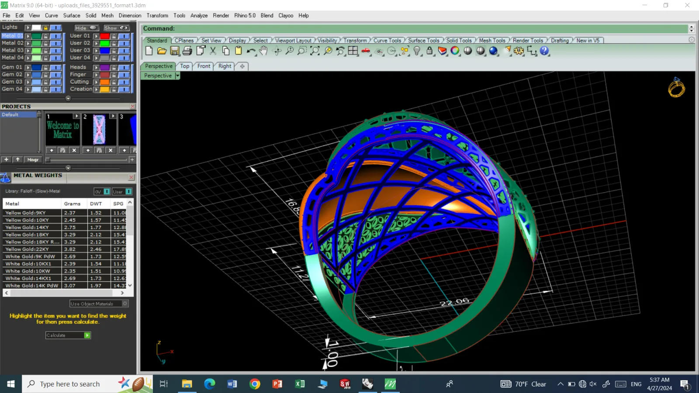Click the orange Cutting layer color swatch
Image resolution: width=699 pixels, height=393 pixels.
(x=105, y=82)
